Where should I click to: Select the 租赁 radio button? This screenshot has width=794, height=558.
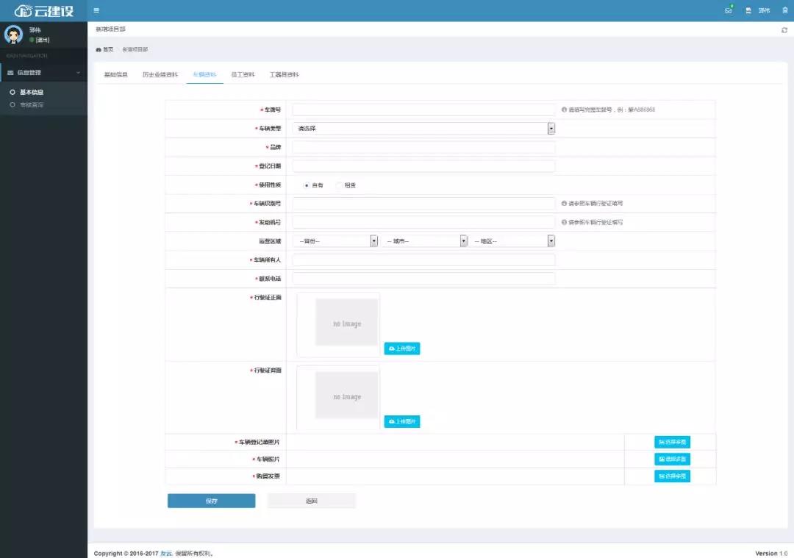click(339, 185)
